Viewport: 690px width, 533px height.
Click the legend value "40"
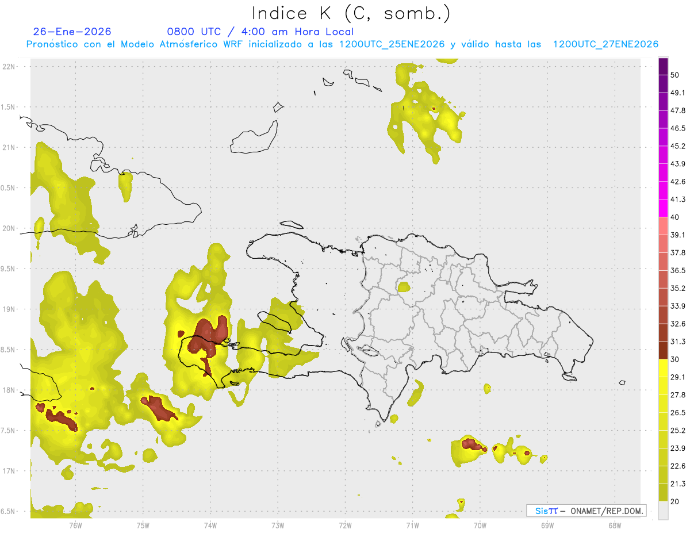click(x=674, y=217)
